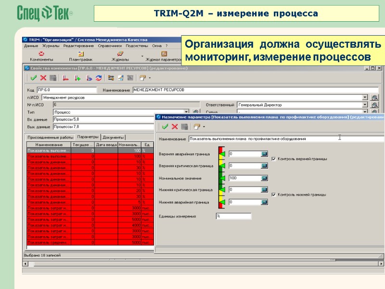
Task: Click the green checkmark save icon
Action: (165, 126)
